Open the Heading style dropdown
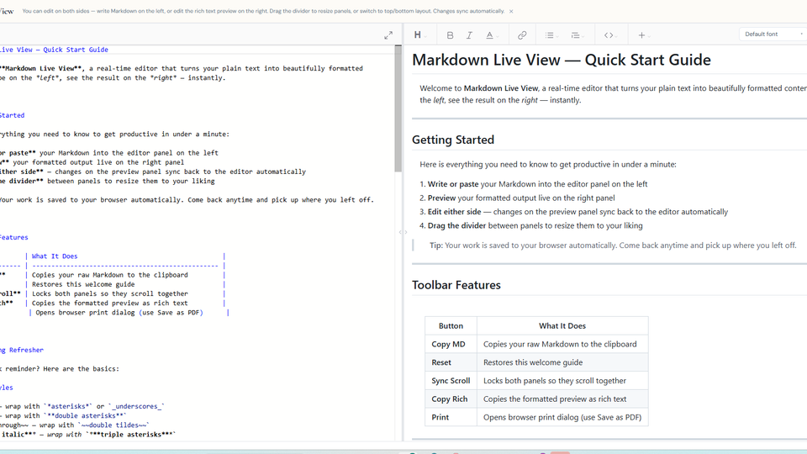 click(420, 35)
